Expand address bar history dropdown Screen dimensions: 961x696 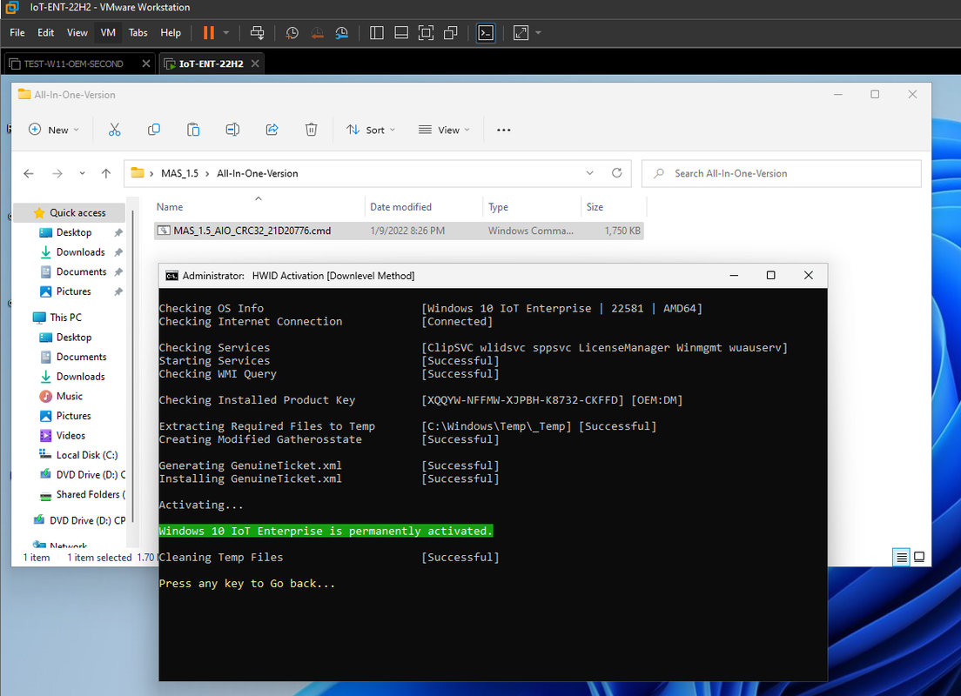point(589,173)
